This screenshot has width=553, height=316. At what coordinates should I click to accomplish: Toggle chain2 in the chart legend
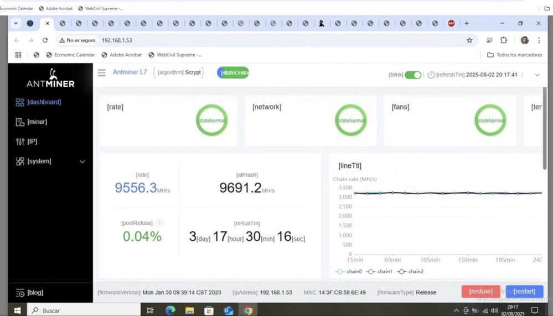pos(410,271)
